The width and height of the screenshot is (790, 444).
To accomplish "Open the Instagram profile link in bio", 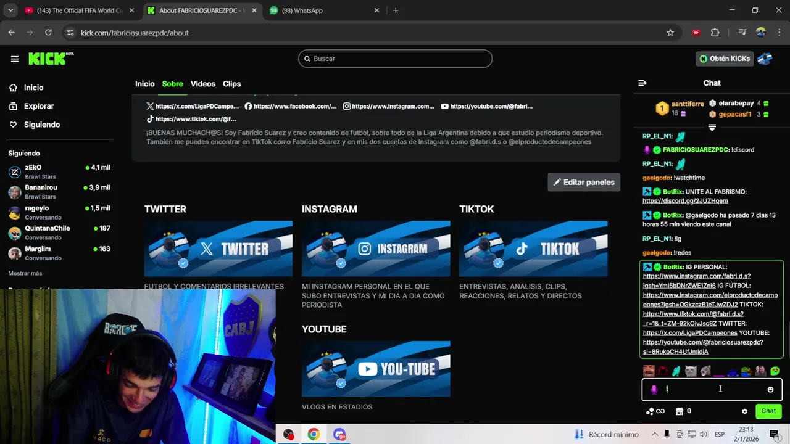I will point(389,106).
